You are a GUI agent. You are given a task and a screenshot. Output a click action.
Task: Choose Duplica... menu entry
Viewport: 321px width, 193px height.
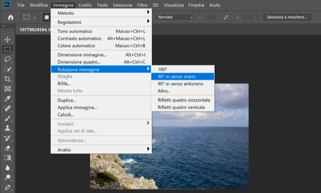pyautogui.click(x=102, y=100)
